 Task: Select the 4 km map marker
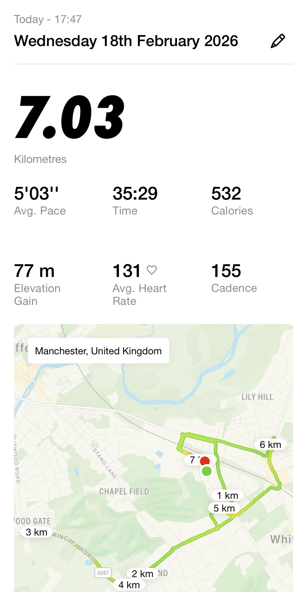click(129, 585)
